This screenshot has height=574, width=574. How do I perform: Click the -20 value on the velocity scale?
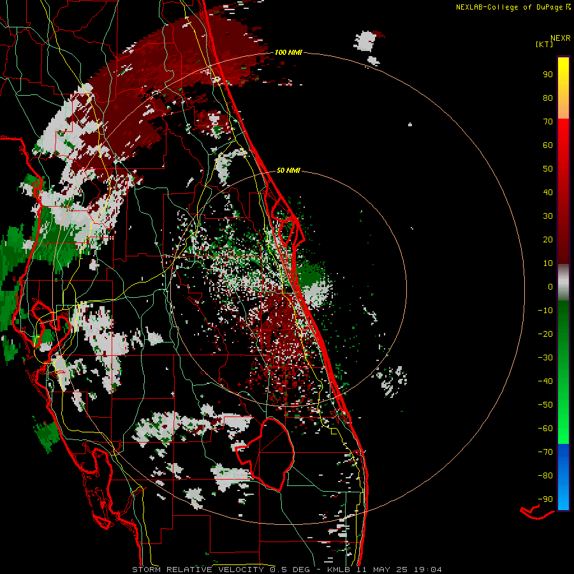pos(545,334)
